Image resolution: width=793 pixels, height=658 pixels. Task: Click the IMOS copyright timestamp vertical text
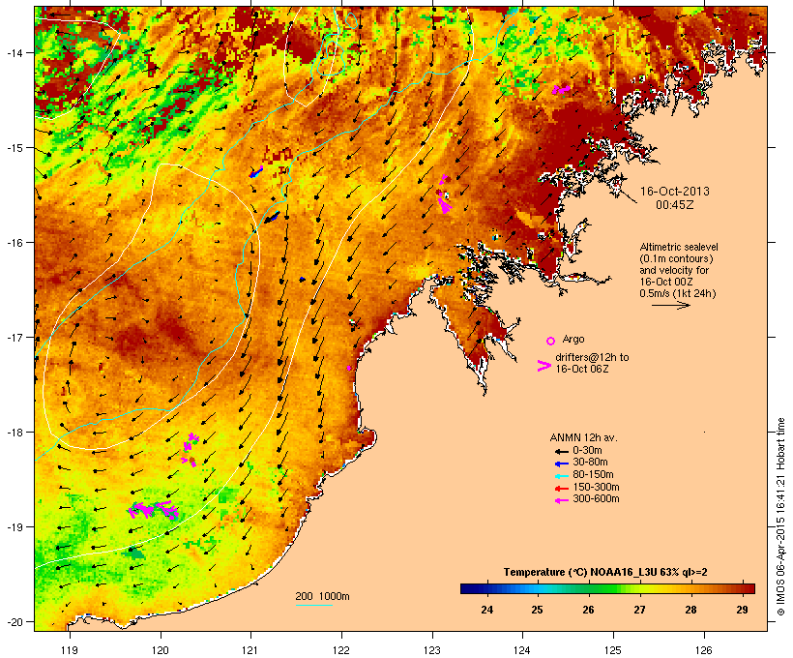(780, 518)
